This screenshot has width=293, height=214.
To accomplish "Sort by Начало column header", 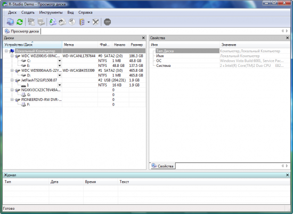I will point(120,45).
